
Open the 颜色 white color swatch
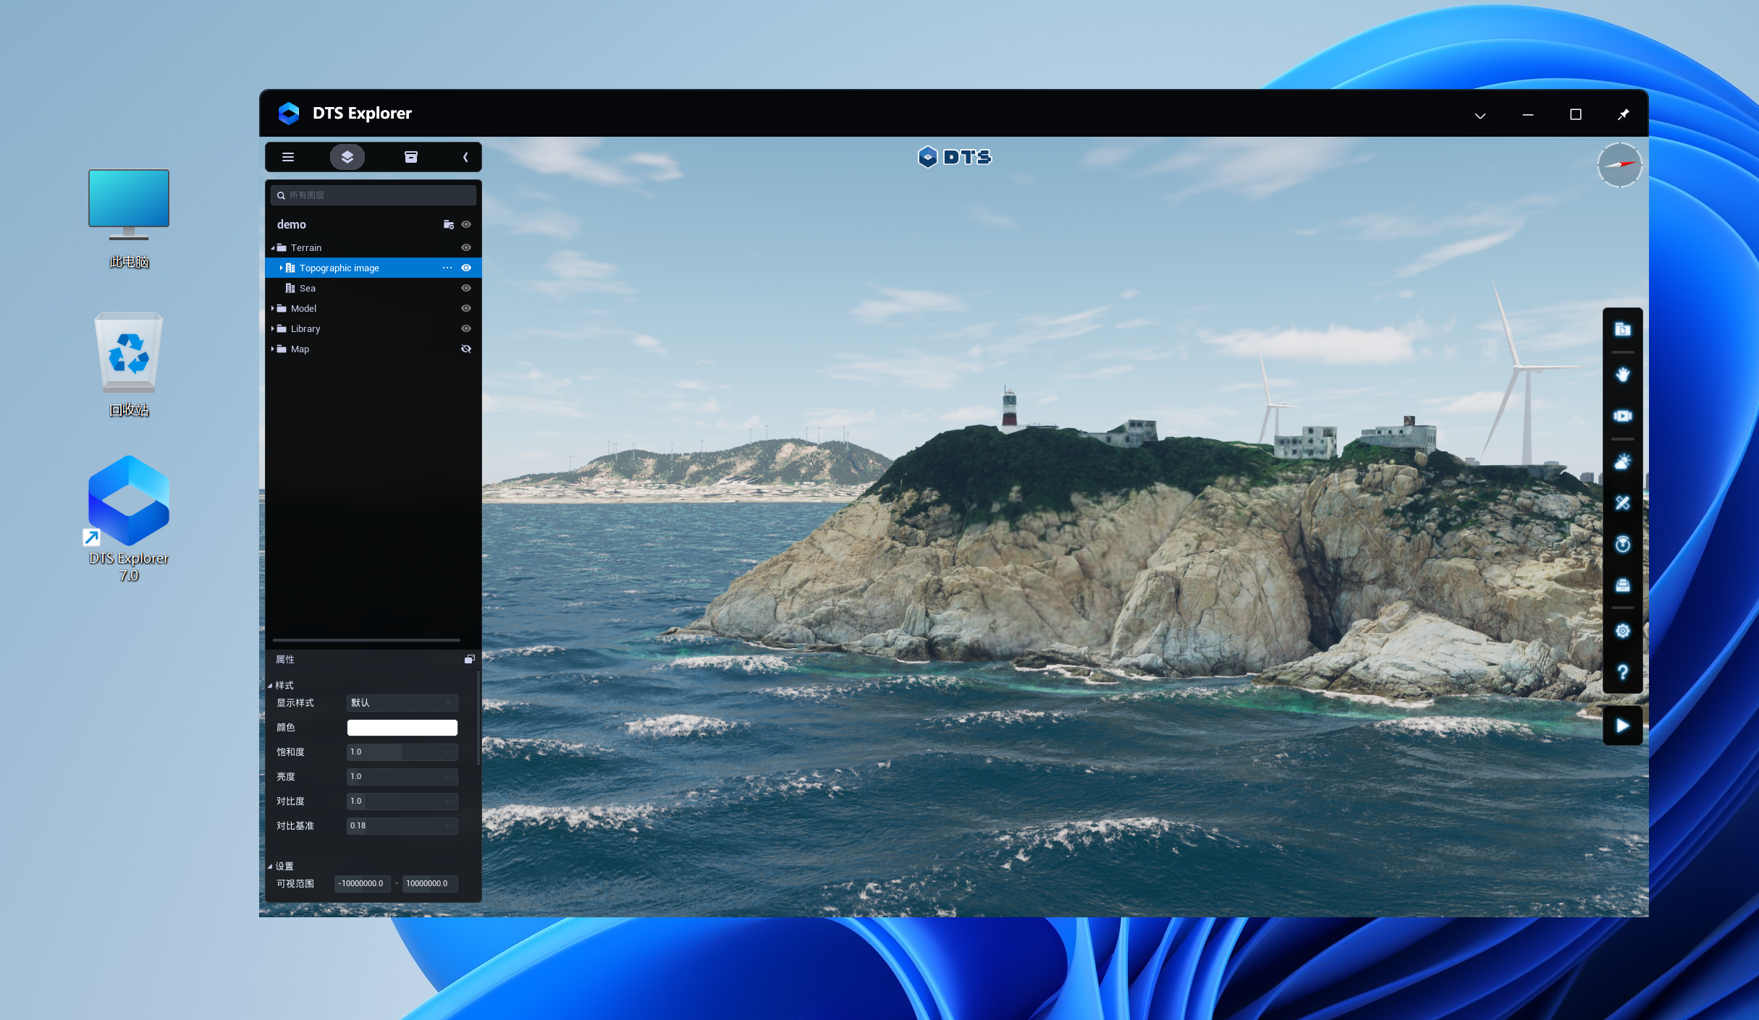(402, 728)
